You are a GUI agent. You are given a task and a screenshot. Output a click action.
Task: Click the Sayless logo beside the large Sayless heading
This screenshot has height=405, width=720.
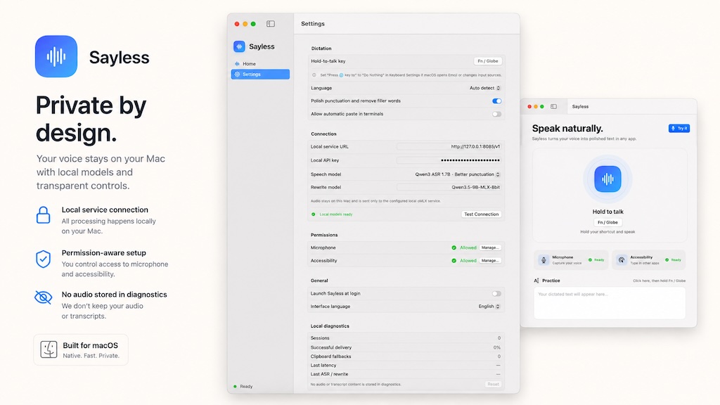coord(56,56)
